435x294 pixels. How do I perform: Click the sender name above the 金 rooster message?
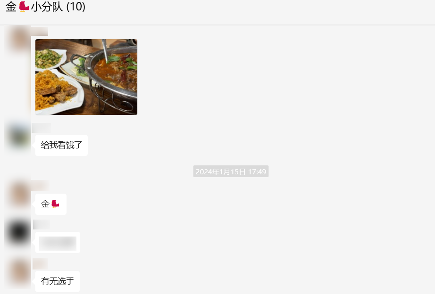pyautogui.click(x=40, y=186)
